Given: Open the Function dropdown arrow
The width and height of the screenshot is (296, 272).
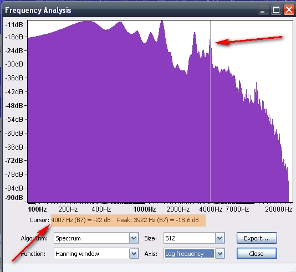Looking at the screenshot, I should pos(134,254).
